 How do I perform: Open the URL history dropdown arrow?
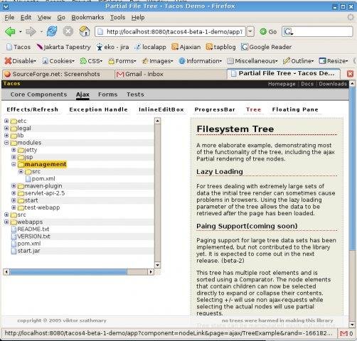click(x=250, y=31)
